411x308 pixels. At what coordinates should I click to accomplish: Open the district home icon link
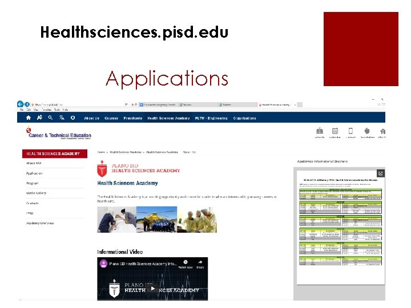click(382, 133)
